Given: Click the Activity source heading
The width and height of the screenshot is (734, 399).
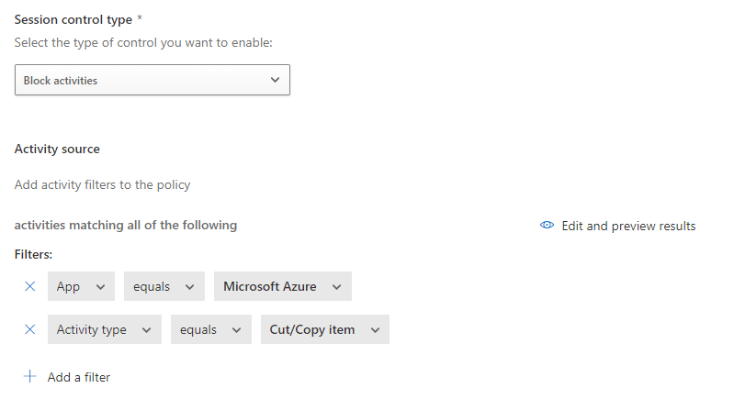Looking at the screenshot, I should click(x=57, y=149).
